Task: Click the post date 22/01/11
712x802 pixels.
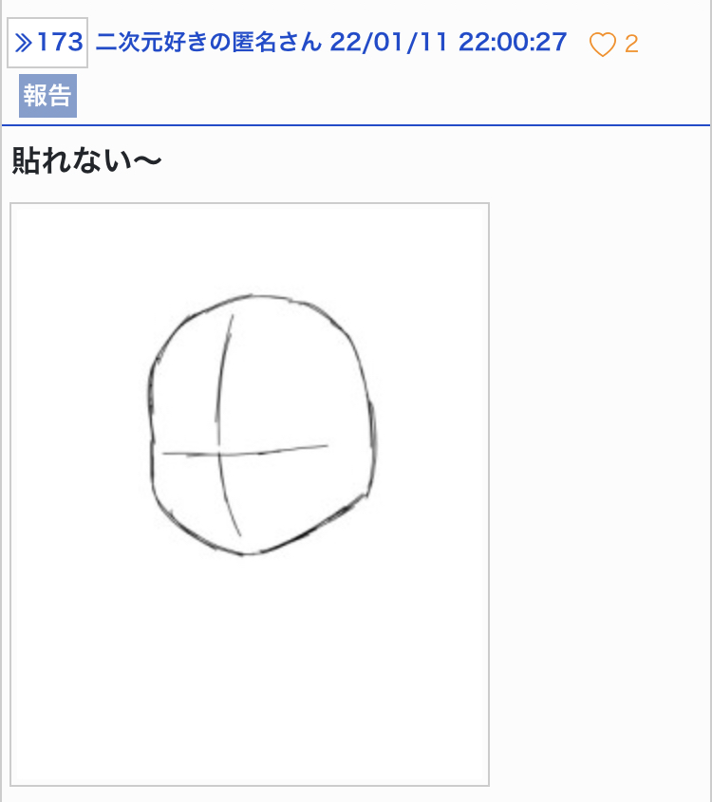Action: pos(388,42)
